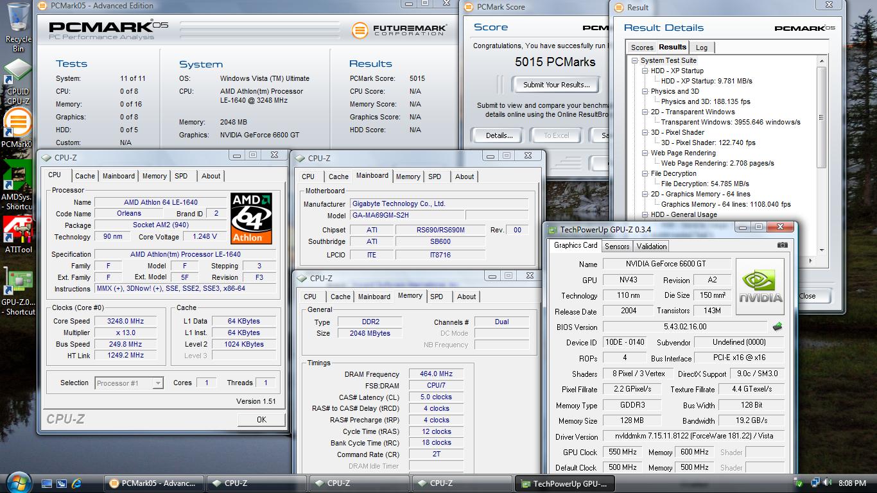Click the scroll-up arrow in Result Details
Image resolution: width=877 pixels, height=493 pixels.
[822, 61]
